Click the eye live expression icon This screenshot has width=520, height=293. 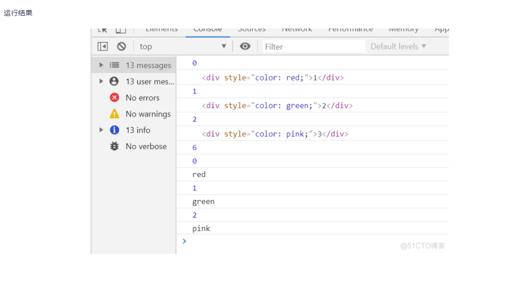point(245,46)
